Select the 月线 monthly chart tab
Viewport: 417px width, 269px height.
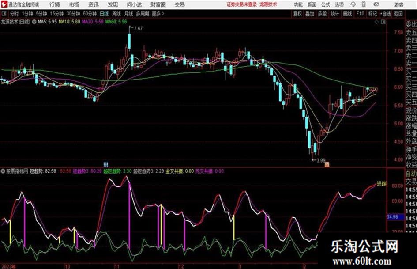(129, 14)
